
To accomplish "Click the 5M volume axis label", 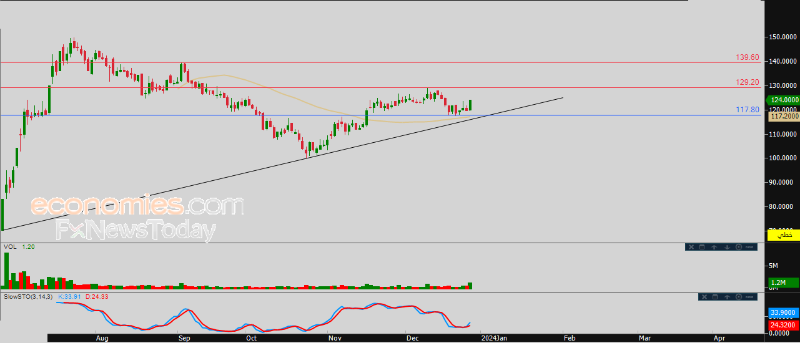I will click(x=773, y=266).
